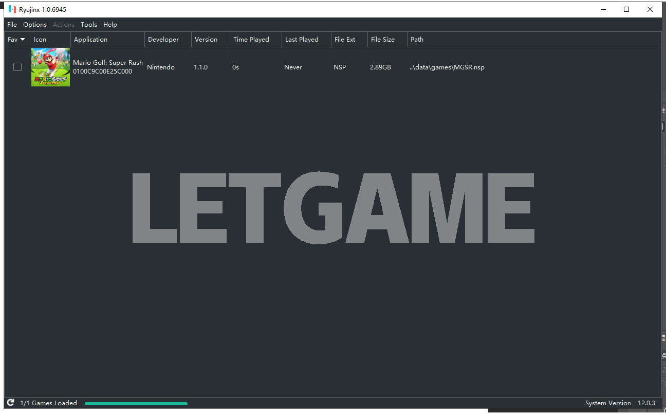Toggle favorite checkbox for Mario Golf
The image size is (666, 414).
(17, 67)
